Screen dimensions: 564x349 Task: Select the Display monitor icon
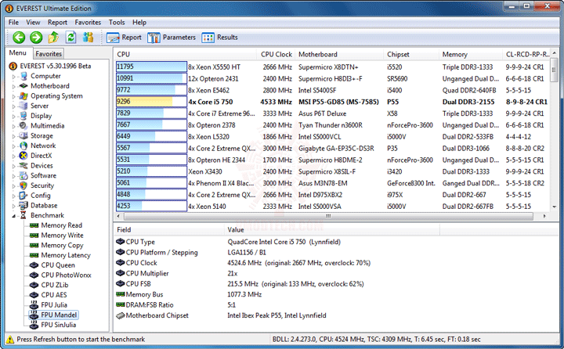point(23,116)
